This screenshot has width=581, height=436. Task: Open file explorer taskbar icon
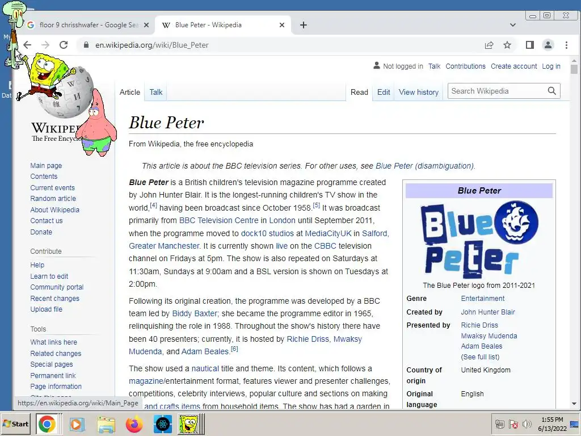tap(106, 424)
